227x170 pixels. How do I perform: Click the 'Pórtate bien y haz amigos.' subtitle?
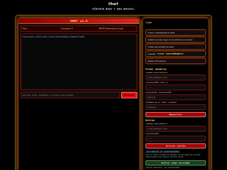click(x=113, y=9)
